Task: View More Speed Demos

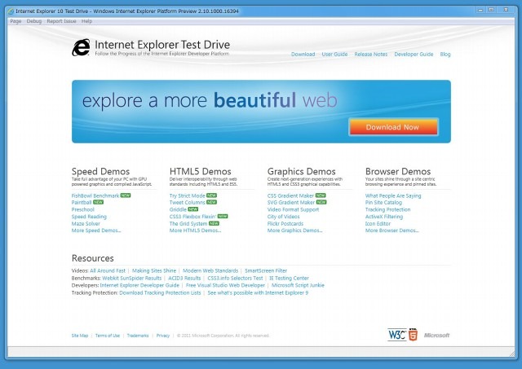Action: [96, 231]
